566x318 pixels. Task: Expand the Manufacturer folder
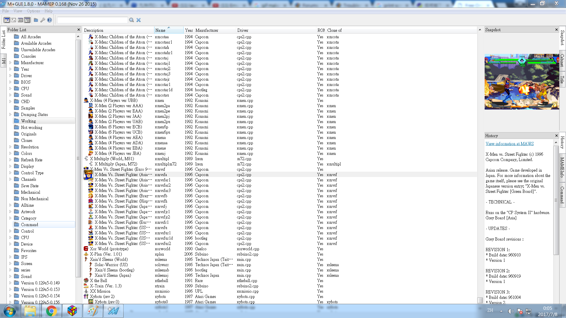click(11, 63)
